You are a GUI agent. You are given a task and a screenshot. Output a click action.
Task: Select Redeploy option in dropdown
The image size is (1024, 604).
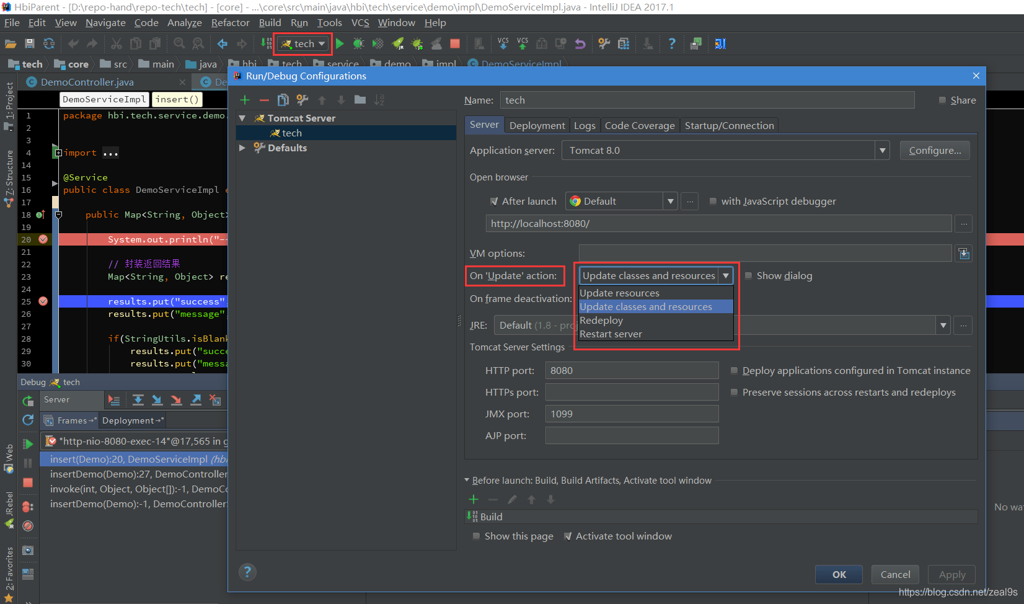(x=656, y=320)
